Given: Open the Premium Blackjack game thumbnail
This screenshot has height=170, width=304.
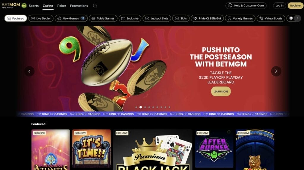Looking at the screenshot, I should click(153, 150).
